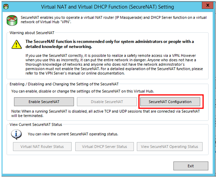
Task: Click the bold system administrators warning heading
Action: [x=110, y=44]
